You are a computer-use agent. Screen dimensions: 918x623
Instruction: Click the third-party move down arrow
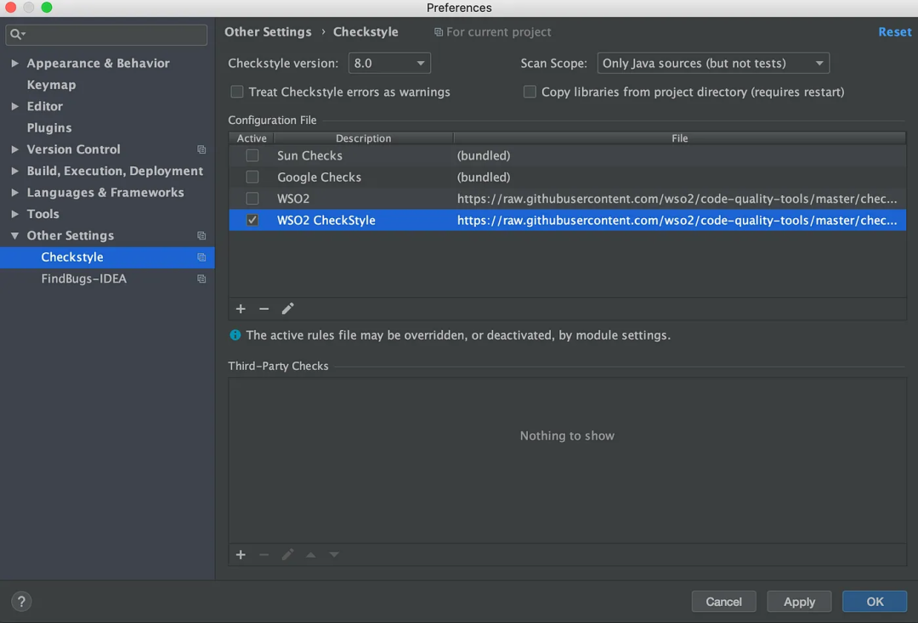pos(334,554)
